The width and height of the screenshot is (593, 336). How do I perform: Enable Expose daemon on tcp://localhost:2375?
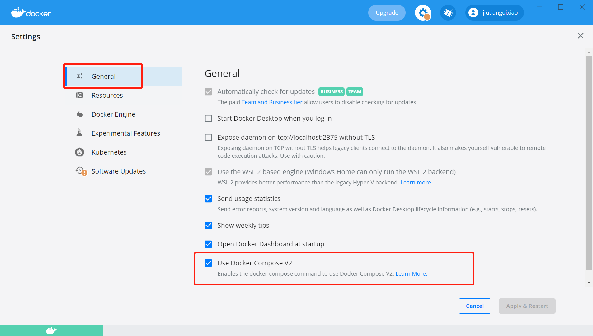[209, 138]
